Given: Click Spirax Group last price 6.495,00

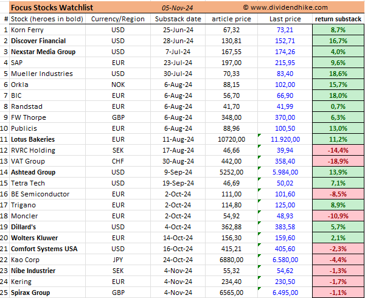Looking at the screenshot, I should pyautogui.click(x=285, y=292).
